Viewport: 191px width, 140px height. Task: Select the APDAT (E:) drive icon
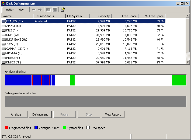pyautogui.click(x=4, y=26)
